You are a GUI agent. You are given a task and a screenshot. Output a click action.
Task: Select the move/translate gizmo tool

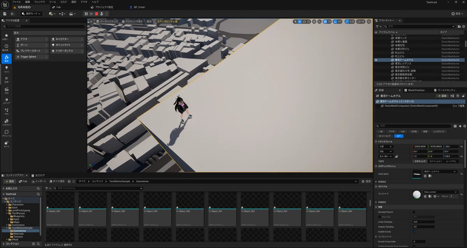click(x=300, y=21)
